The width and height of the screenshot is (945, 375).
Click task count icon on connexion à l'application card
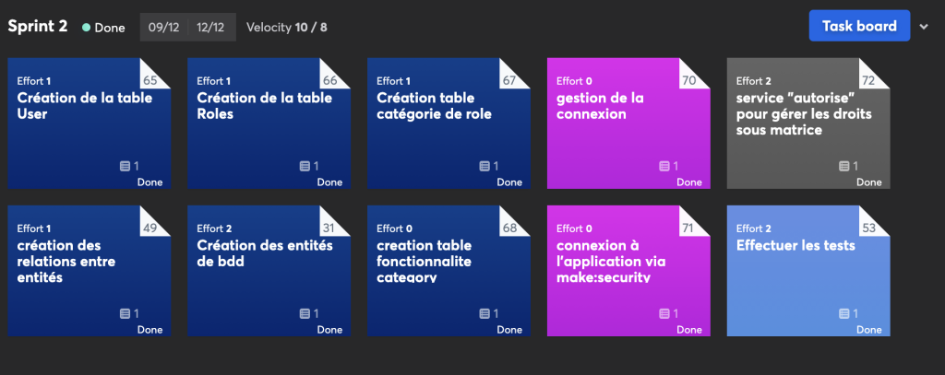[664, 313]
